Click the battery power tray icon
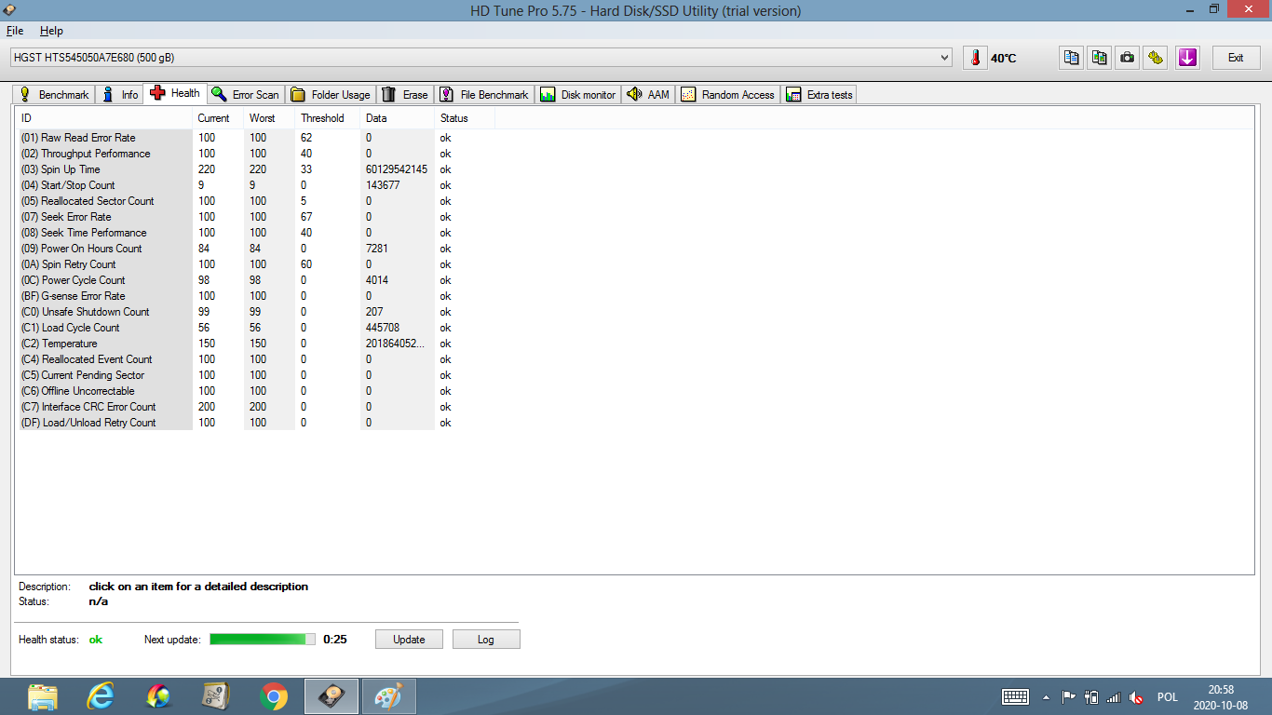This screenshot has width=1272, height=715. 1091,697
